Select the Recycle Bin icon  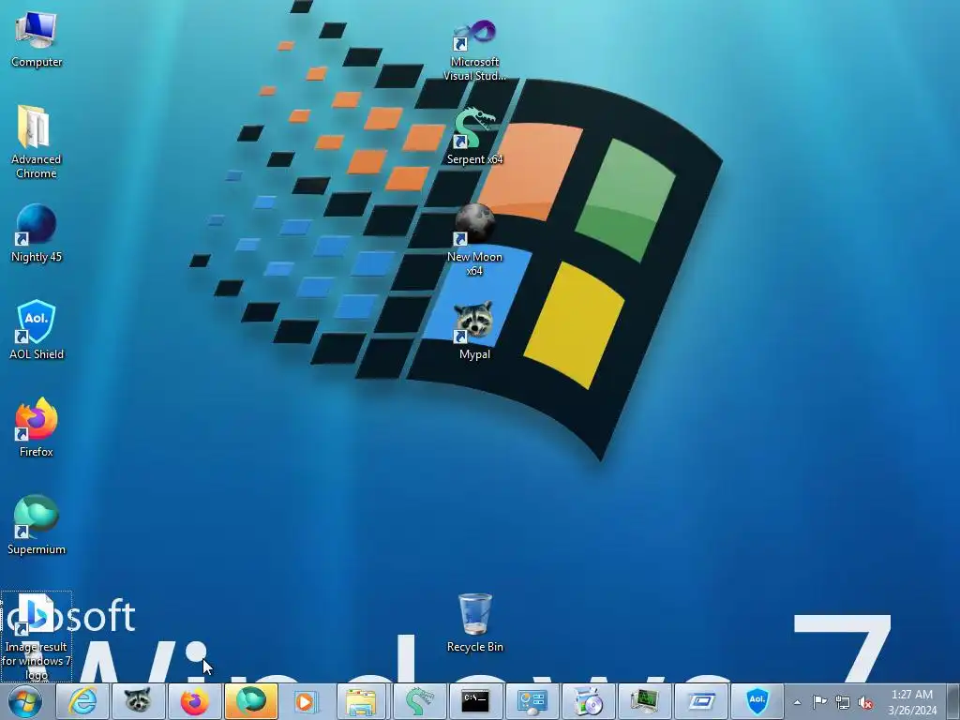pos(474,622)
